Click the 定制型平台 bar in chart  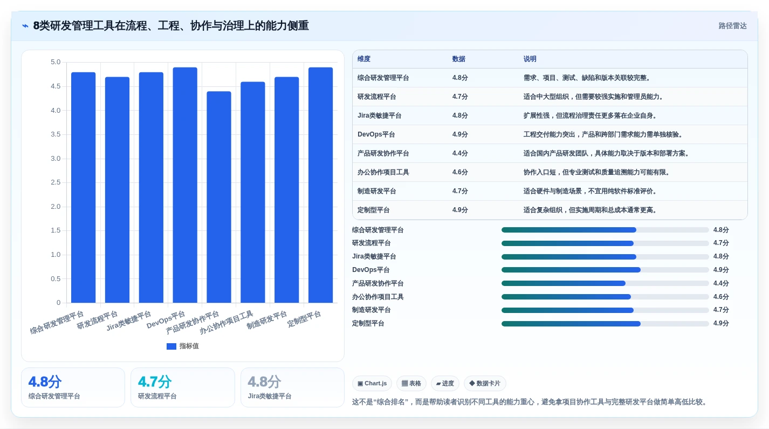(320, 185)
